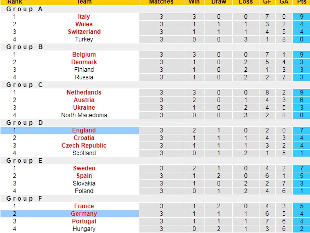Select Spain in Group E
The height and width of the screenshot is (233, 310).
(x=84, y=176)
